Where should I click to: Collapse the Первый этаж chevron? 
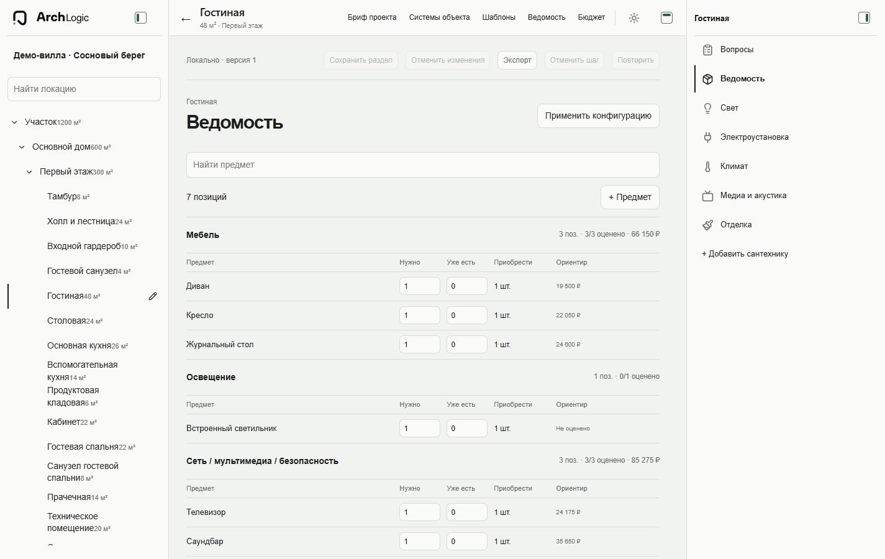(29, 172)
